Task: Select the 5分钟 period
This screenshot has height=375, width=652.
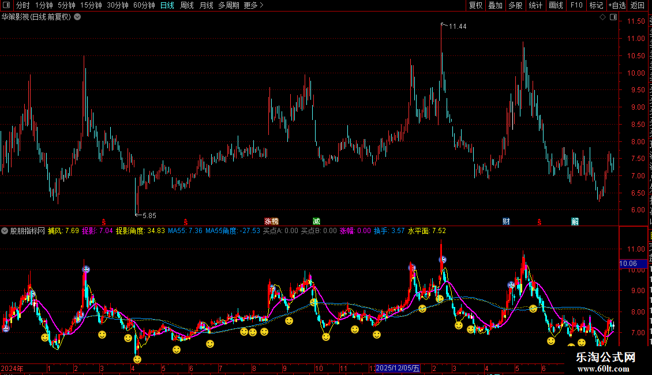Action: (66, 5)
